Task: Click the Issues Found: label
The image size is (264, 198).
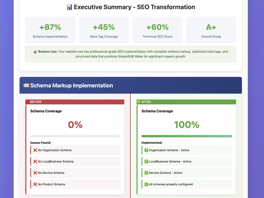Action: pos(41,143)
